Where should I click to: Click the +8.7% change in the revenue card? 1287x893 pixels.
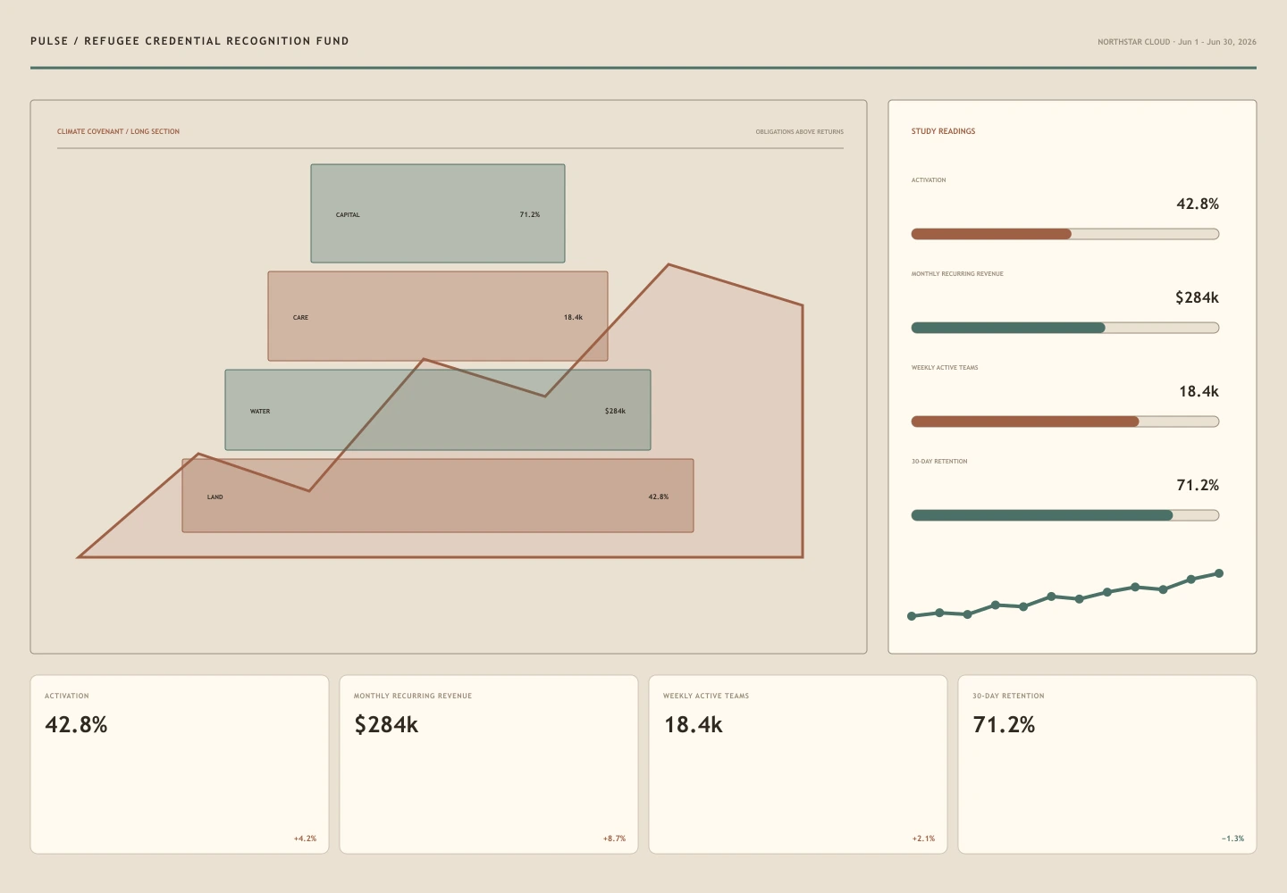(614, 839)
